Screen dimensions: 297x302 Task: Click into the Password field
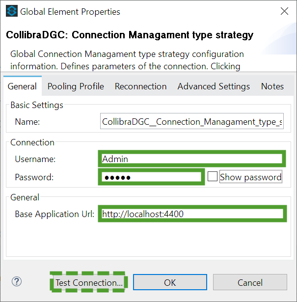tap(151, 177)
